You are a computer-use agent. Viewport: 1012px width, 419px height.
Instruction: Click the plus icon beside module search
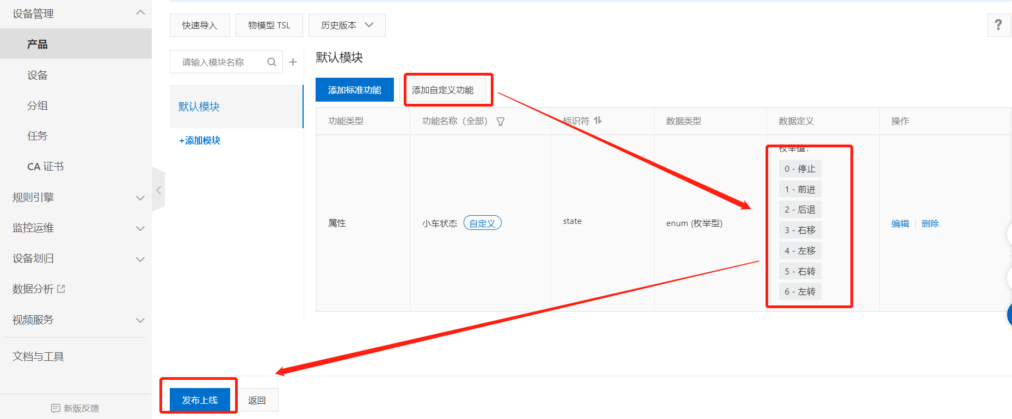[293, 62]
